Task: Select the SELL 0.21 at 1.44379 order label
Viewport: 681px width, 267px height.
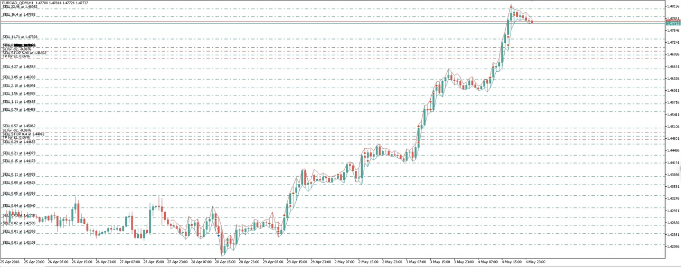Action: tap(19, 153)
